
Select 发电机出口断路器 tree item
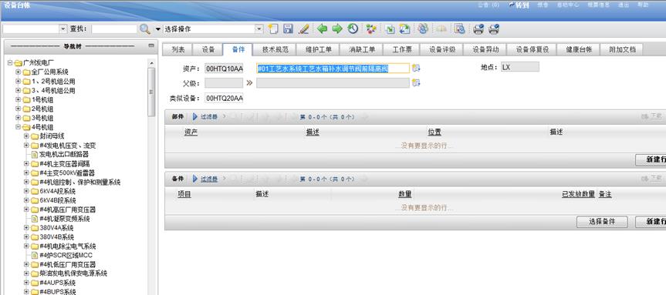coord(64,154)
